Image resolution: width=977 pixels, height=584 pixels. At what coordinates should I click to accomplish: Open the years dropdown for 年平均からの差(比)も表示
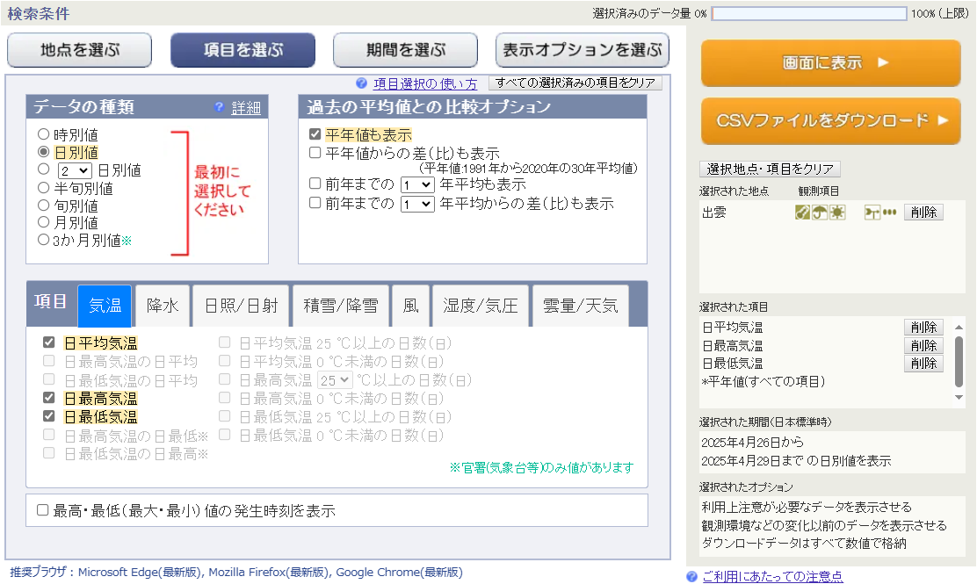pos(416,204)
